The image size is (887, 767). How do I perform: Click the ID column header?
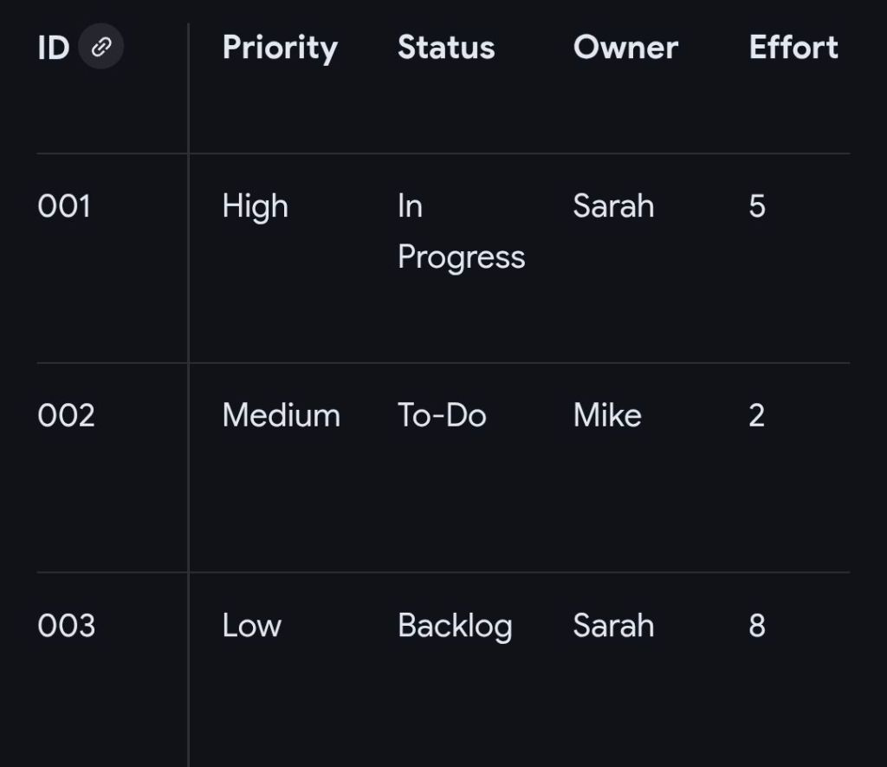tap(53, 48)
